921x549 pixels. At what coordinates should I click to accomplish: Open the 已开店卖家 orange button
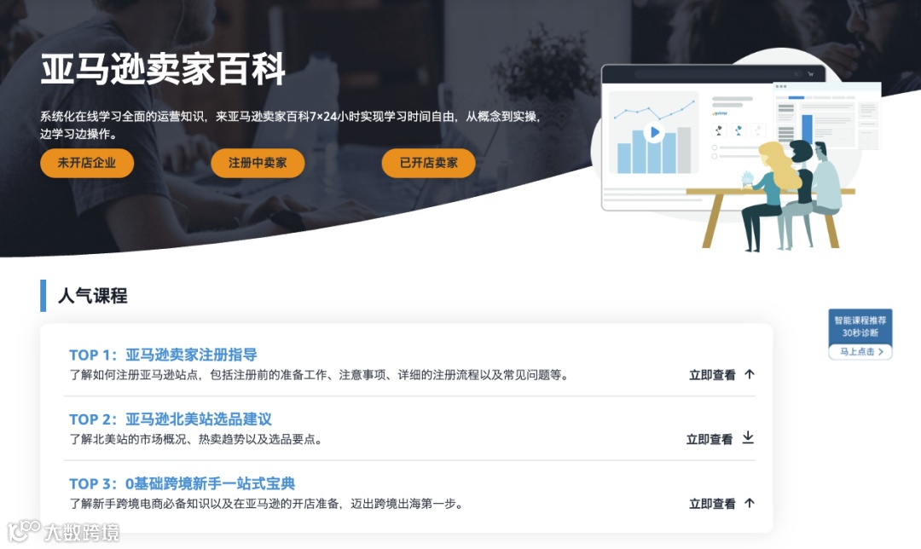pyautogui.click(x=428, y=163)
